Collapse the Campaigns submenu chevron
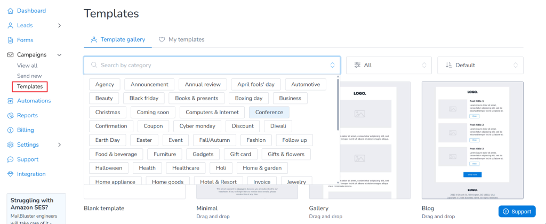The image size is (546, 224). 60,55
